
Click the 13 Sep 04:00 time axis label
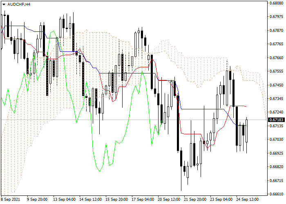point(65,200)
